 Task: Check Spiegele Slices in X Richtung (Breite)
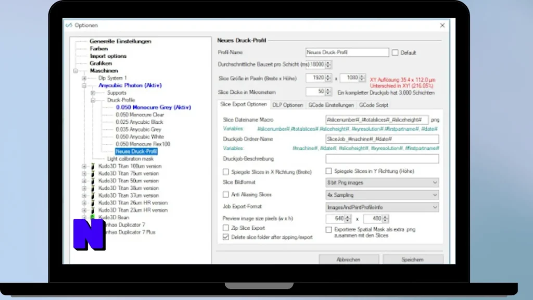coord(226,172)
